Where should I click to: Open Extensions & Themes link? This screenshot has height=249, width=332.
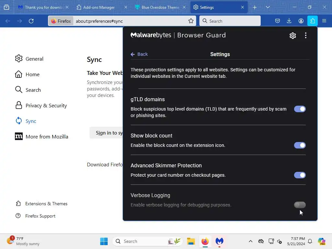click(x=41, y=204)
